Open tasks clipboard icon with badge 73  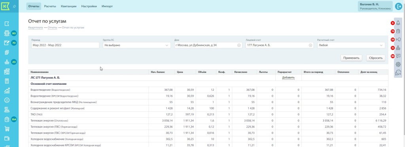(398, 31)
